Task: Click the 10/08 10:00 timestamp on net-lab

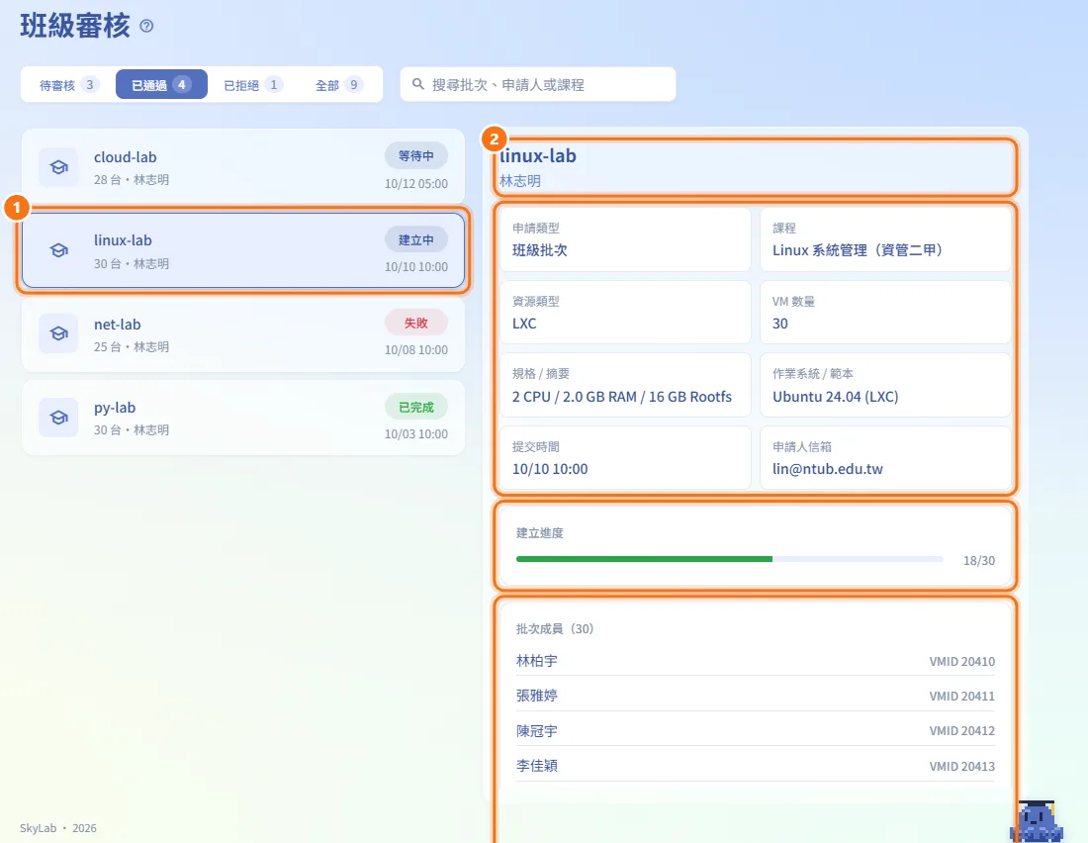Action: (415, 350)
